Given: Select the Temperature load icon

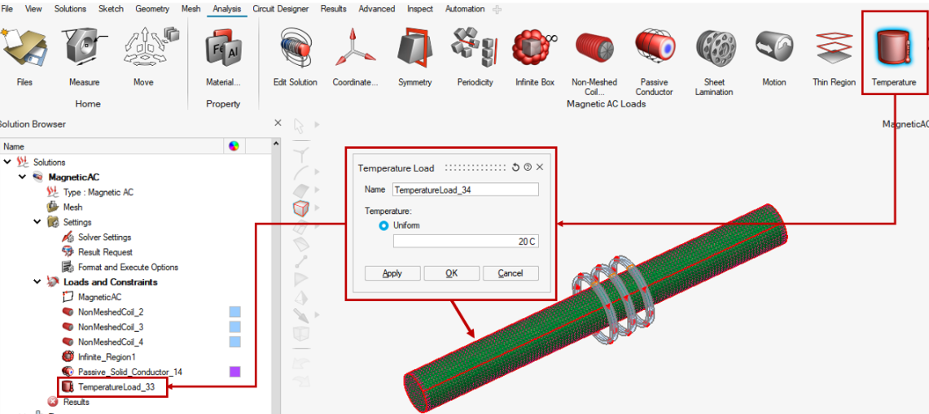Looking at the screenshot, I should click(x=893, y=49).
